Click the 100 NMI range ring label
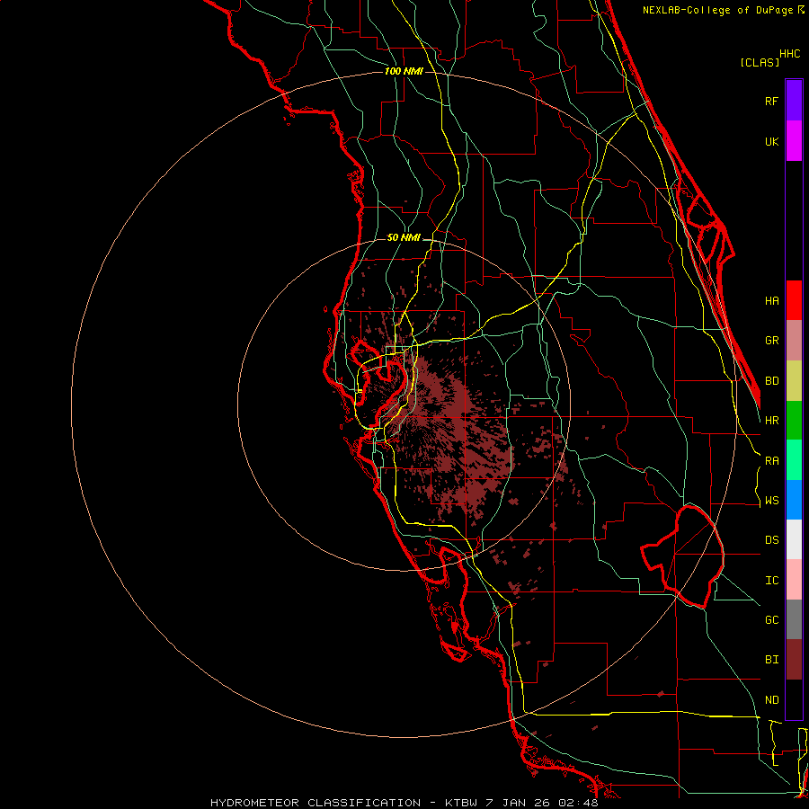 [x=404, y=71]
